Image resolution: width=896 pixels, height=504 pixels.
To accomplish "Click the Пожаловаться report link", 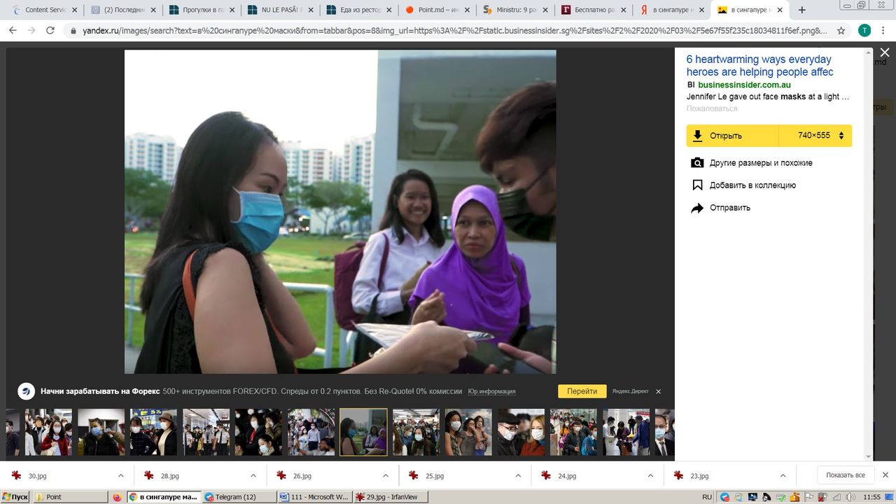I will pos(712,108).
